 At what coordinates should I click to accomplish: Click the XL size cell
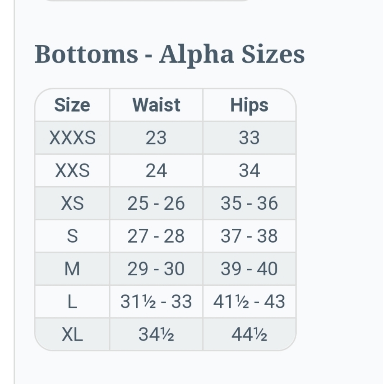point(72,334)
